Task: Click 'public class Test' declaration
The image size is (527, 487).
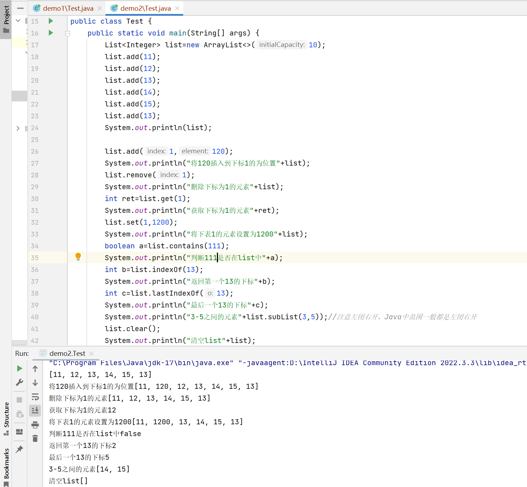Action: click(111, 21)
